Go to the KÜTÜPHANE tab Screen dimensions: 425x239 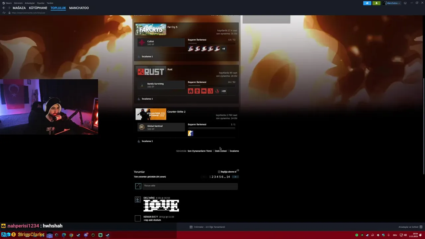click(x=38, y=8)
